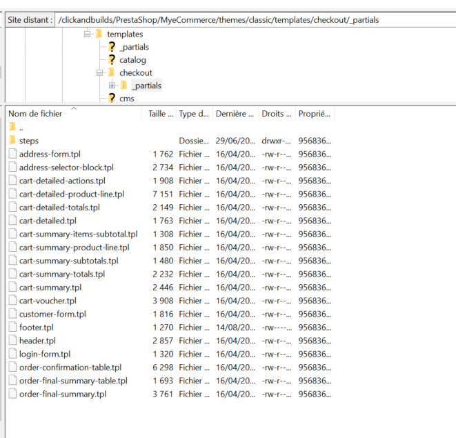Screen dimensions: 456x438
Task: Click the size value 6 298
Action: pos(163,368)
